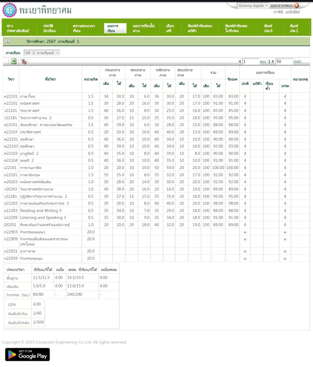Select the Listening and Speaking 3 row
The image size is (313, 367).
point(156,217)
